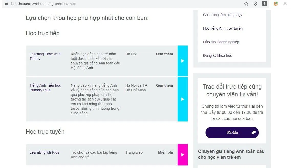Bookmark the page using the star icon
The height and width of the screenshot is (168, 291).
(246, 4)
